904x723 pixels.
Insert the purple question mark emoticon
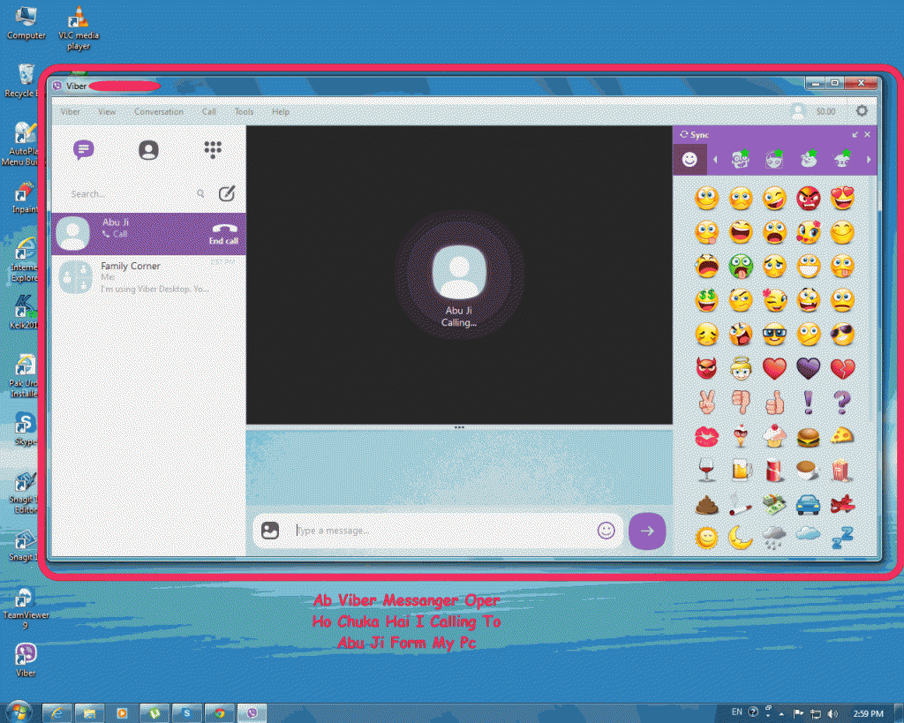coord(842,402)
